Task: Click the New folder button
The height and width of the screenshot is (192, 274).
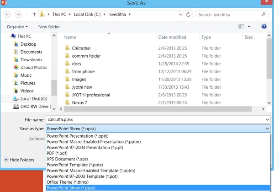Action: tap(49, 27)
